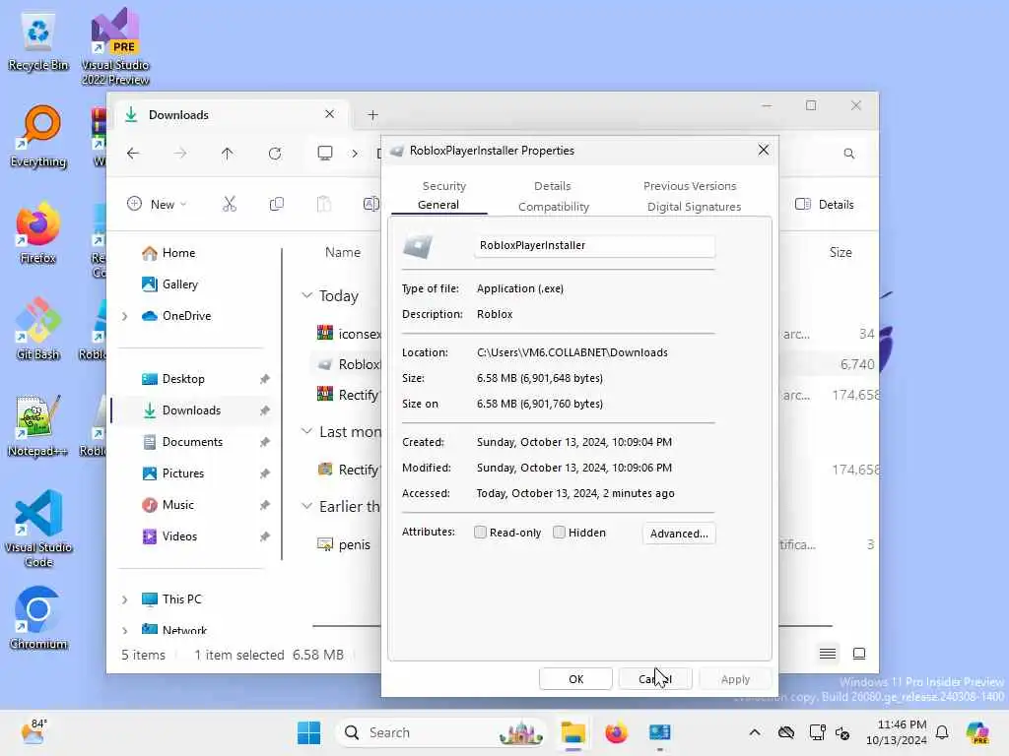Close the RobloxPlayerInstaller Properties dialog
Image resolution: width=1009 pixels, height=756 pixels.
764,150
